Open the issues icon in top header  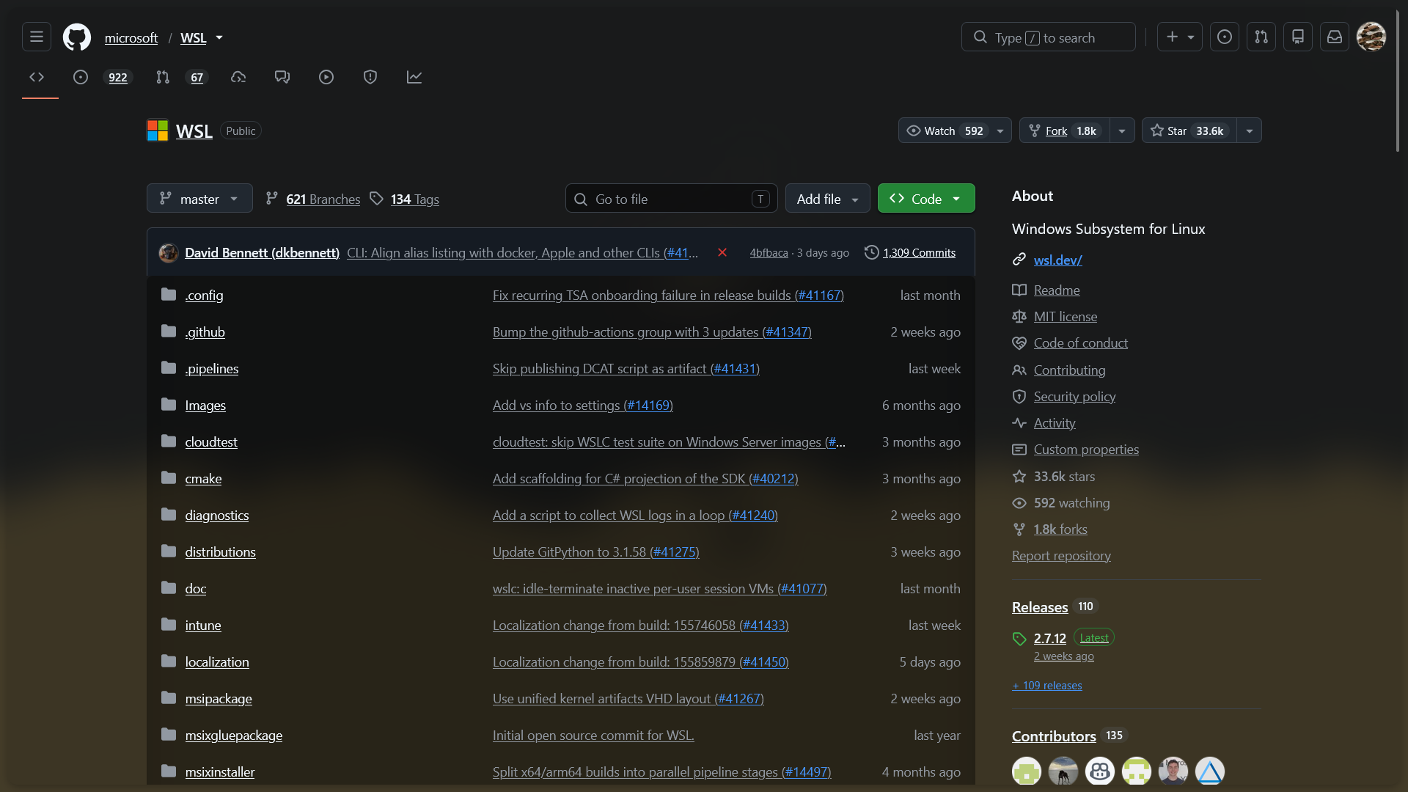[x=1225, y=37]
